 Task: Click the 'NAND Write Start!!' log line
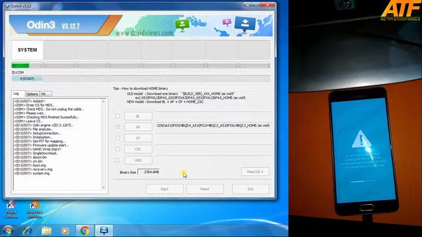pyautogui.click(x=38, y=149)
